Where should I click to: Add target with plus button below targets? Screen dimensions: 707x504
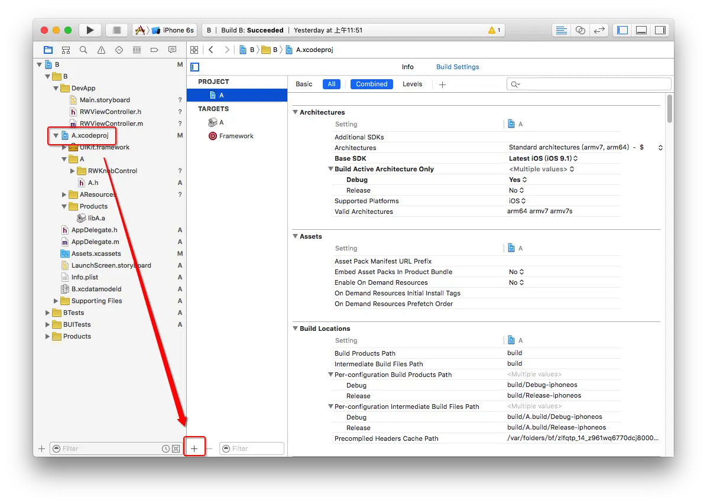pos(194,448)
